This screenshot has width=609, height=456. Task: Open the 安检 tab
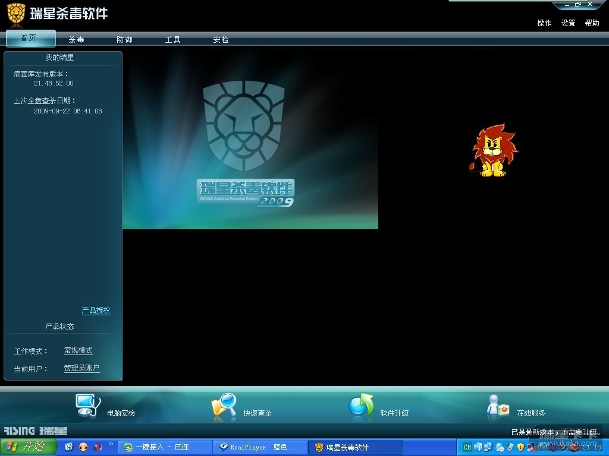coord(221,40)
